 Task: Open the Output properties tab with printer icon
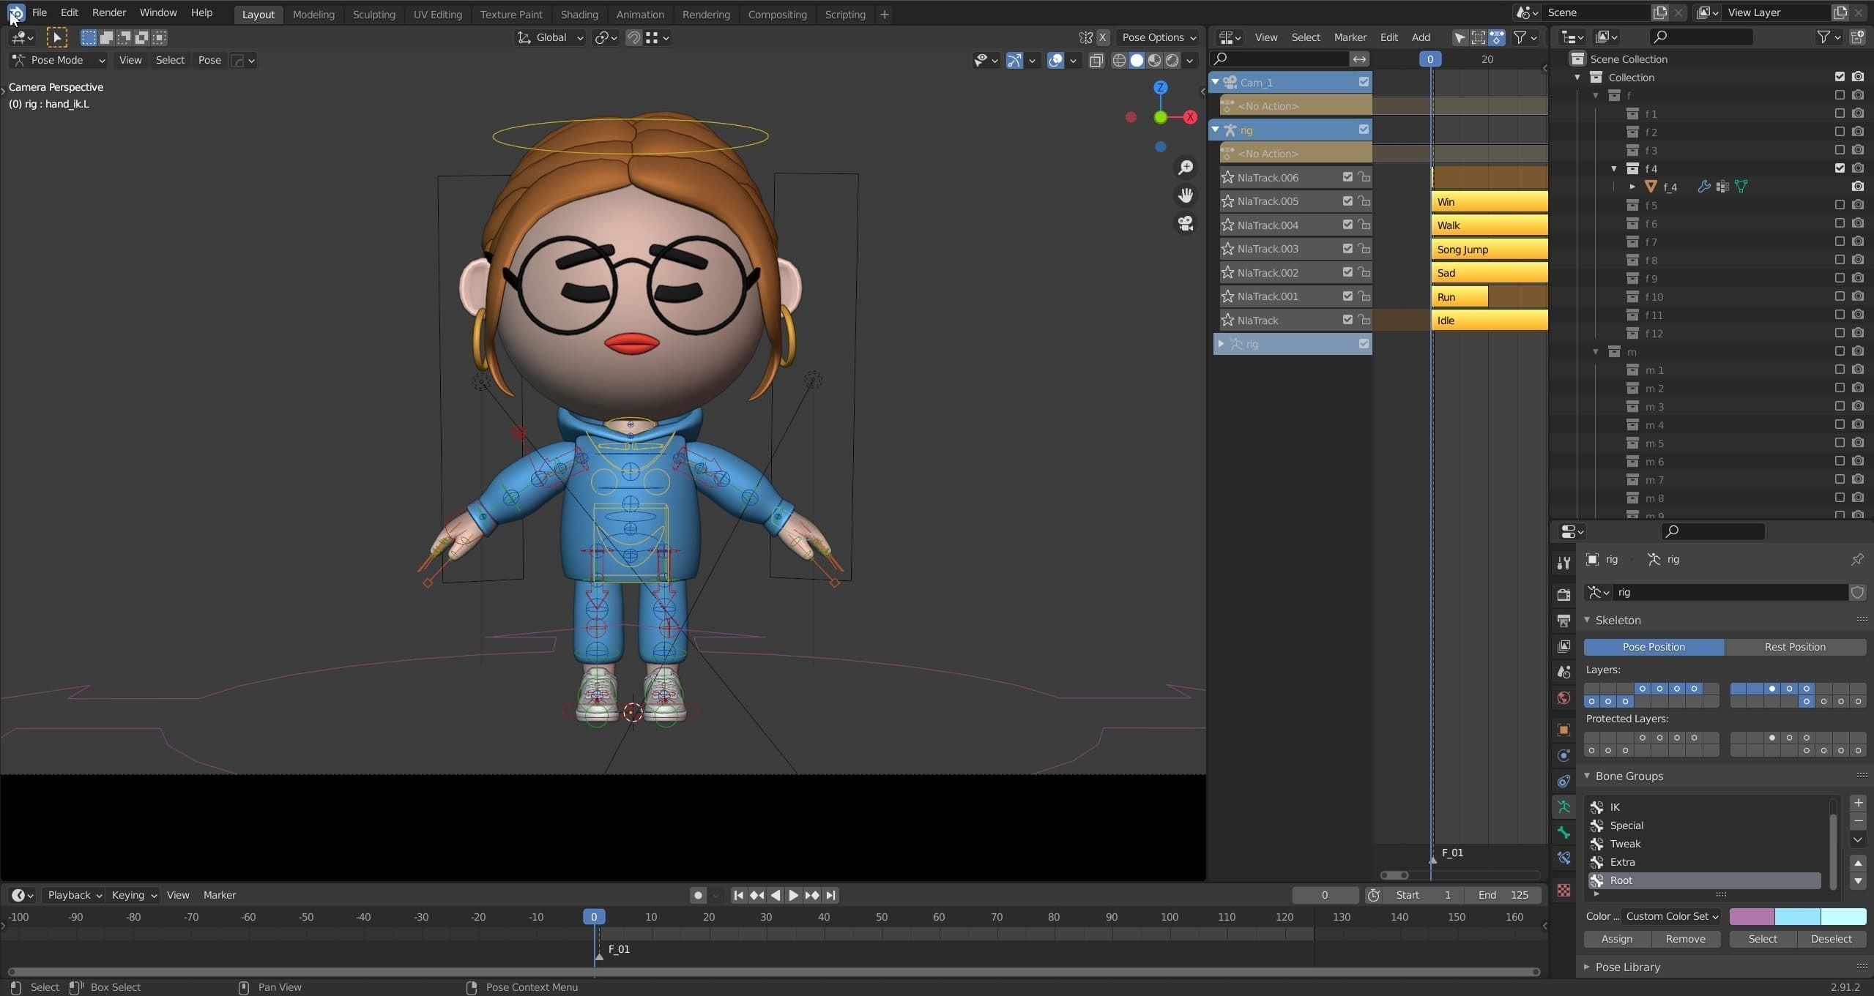point(1563,620)
